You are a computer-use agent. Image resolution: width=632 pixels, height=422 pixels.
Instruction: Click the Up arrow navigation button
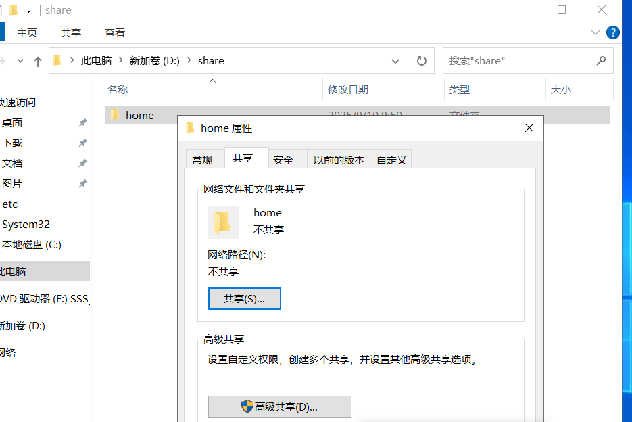tap(38, 61)
